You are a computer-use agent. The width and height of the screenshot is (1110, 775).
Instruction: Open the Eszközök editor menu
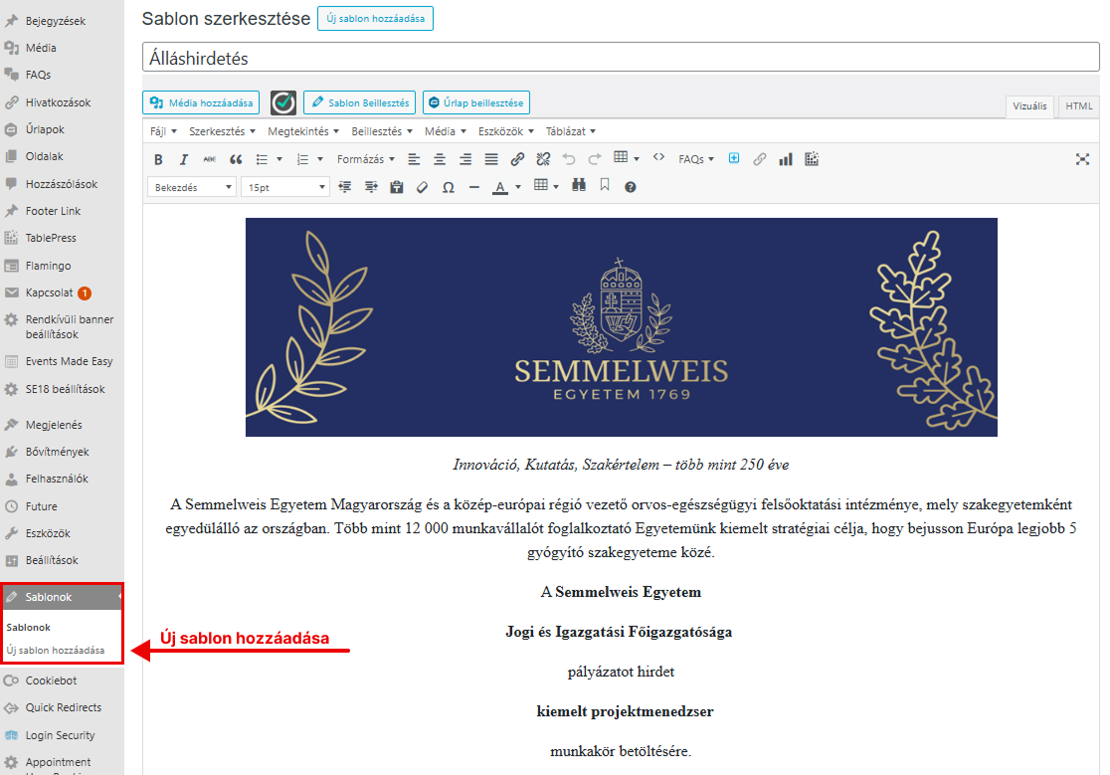point(506,131)
